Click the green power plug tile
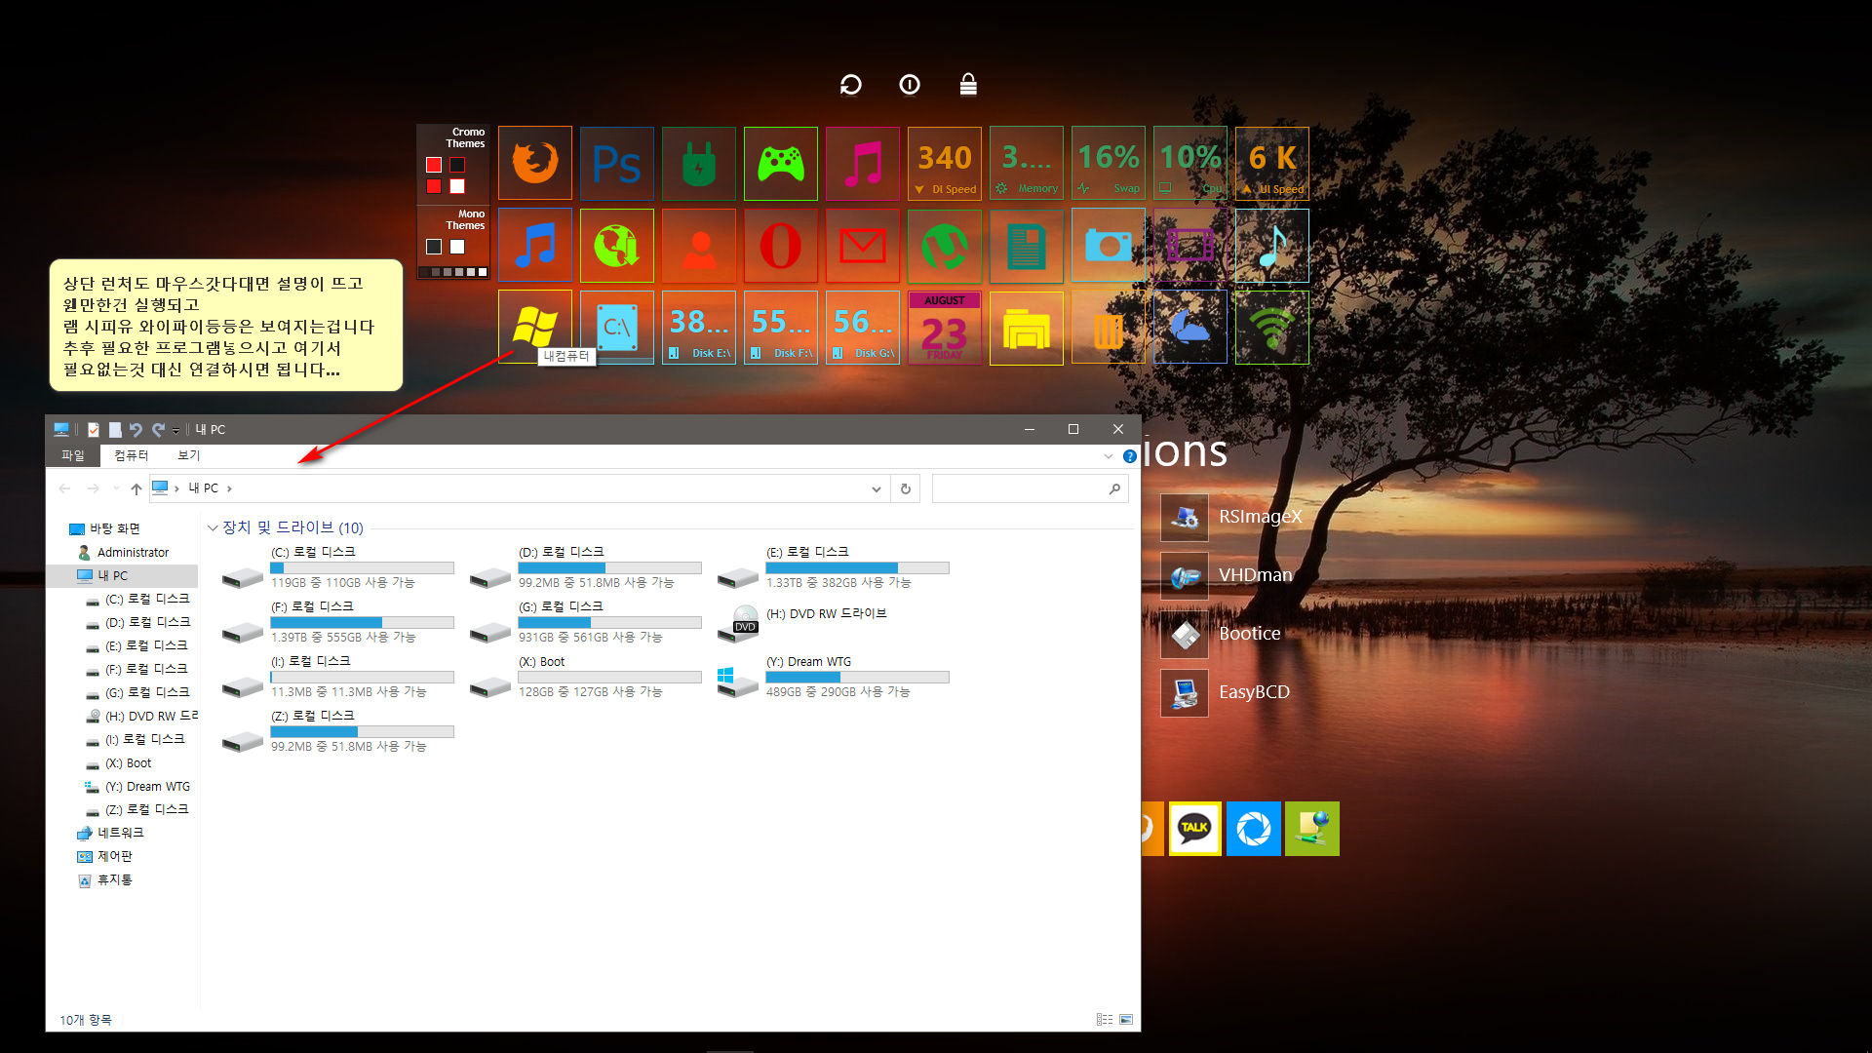Viewport: 1872px width, 1053px height. [x=698, y=164]
